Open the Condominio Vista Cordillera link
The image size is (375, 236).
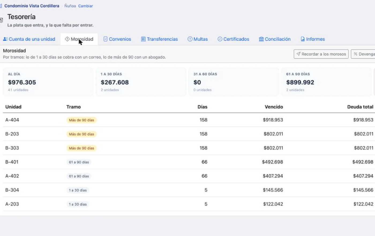click(32, 6)
